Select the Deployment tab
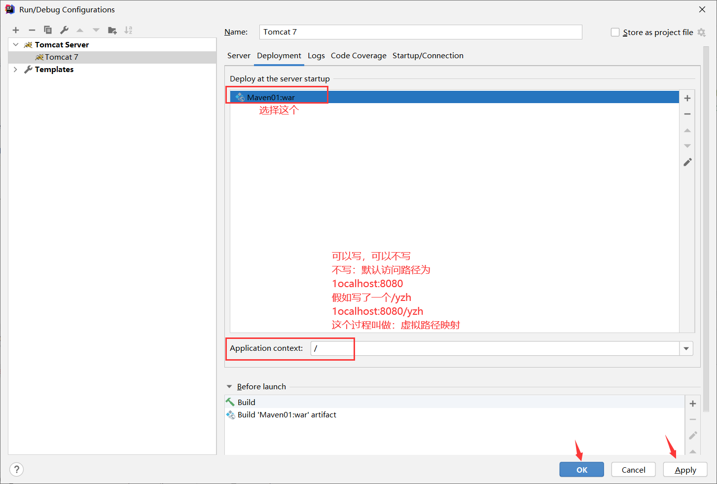This screenshot has height=484, width=717. (279, 56)
